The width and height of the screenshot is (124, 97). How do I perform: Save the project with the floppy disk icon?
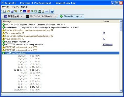tap(12, 11)
